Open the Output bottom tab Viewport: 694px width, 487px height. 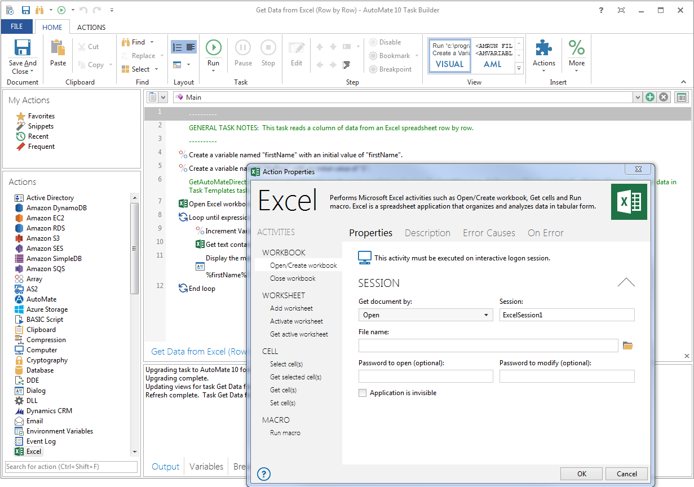coord(165,467)
